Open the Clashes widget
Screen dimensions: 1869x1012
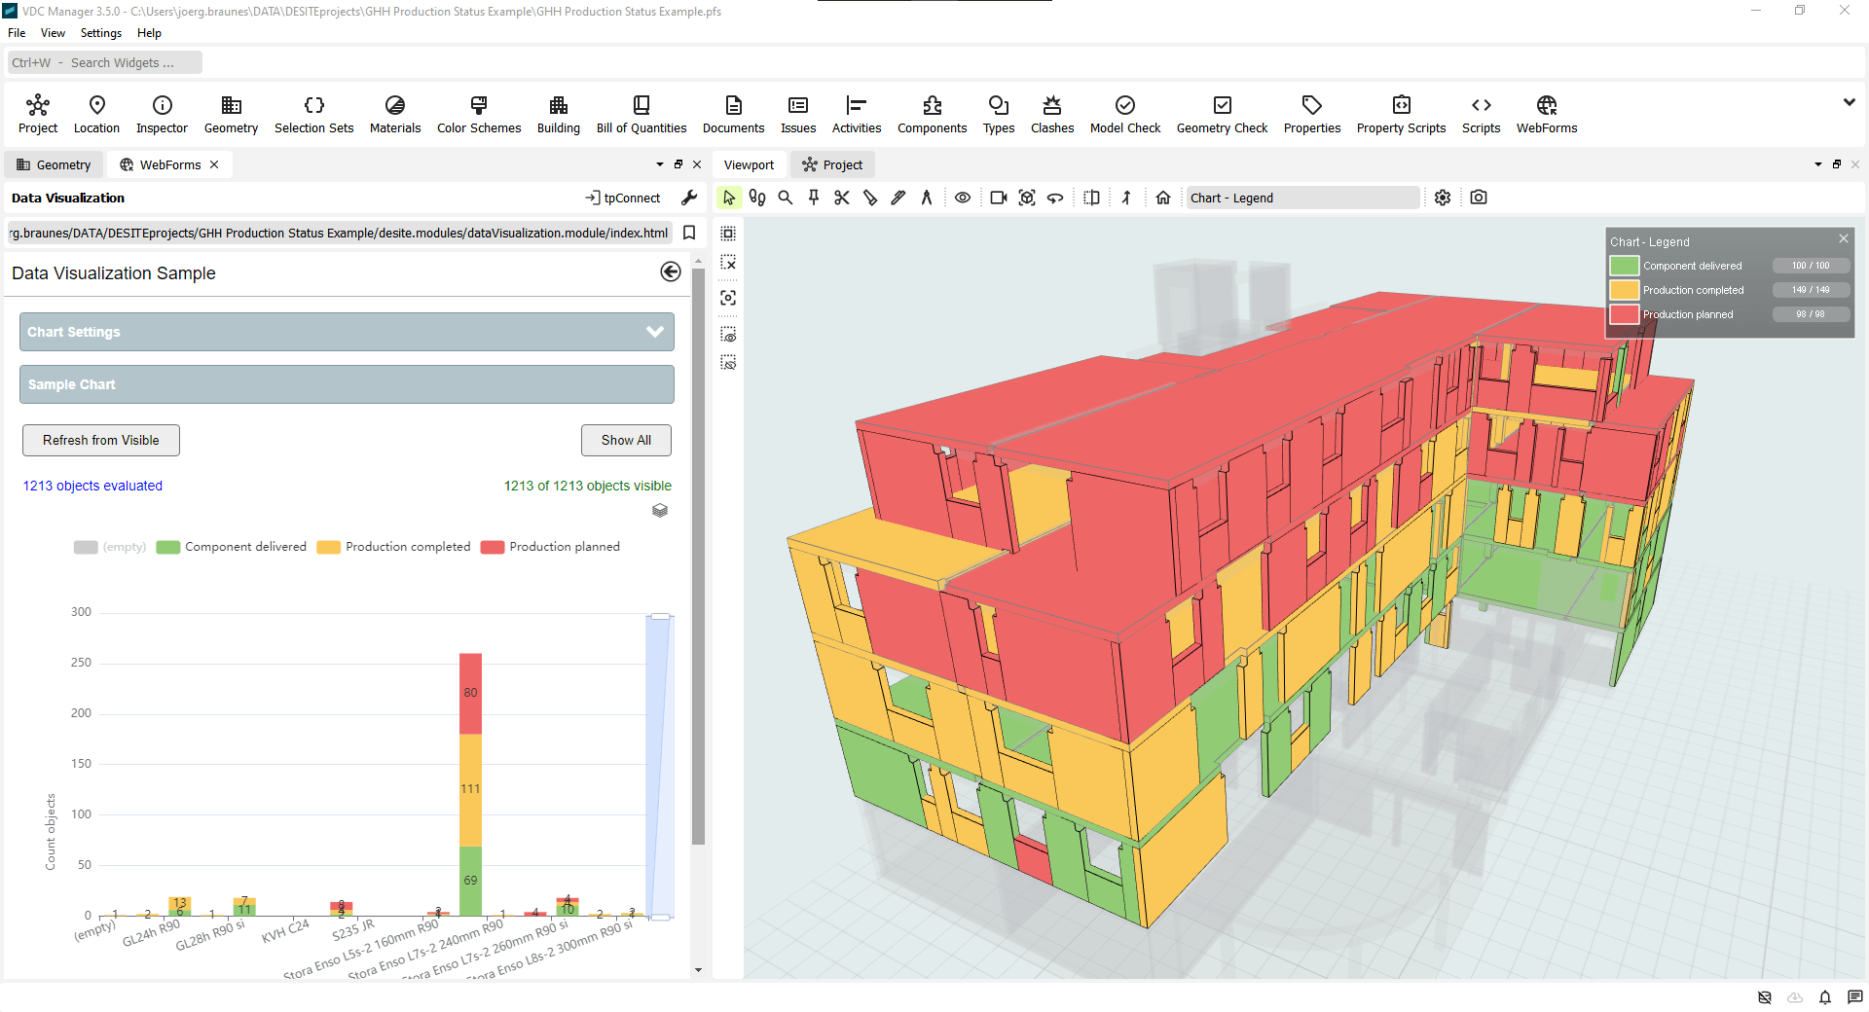click(1051, 114)
